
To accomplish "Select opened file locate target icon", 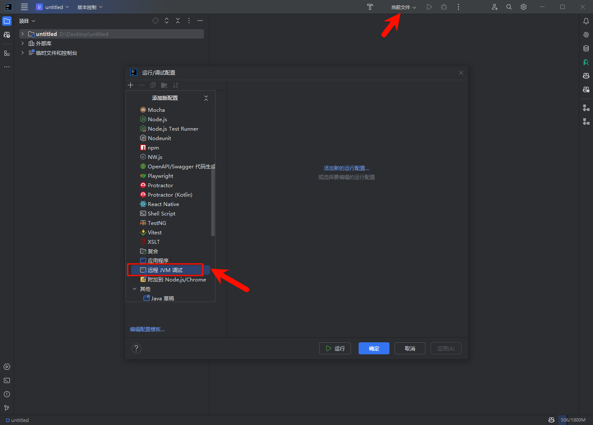I will click(156, 21).
